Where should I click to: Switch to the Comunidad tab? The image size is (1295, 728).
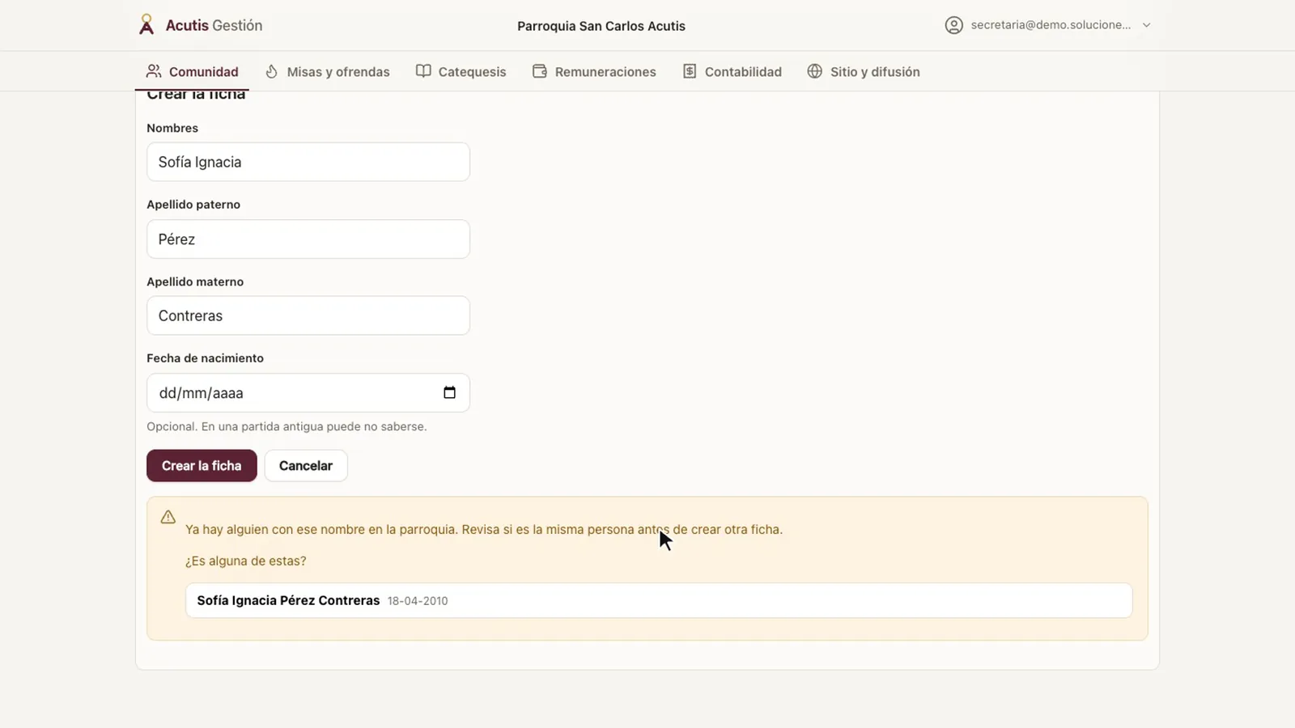click(192, 71)
